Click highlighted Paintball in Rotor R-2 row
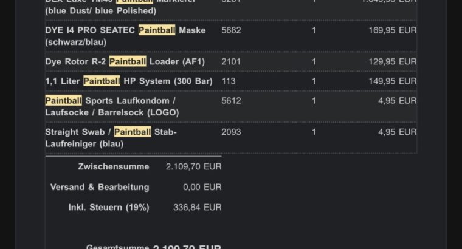The width and height of the screenshot is (462, 249). (128, 62)
